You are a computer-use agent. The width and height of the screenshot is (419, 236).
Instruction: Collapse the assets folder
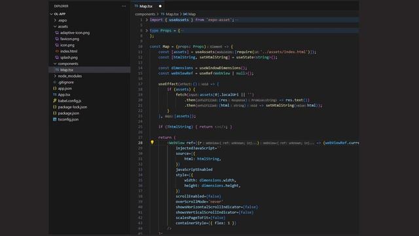pyautogui.click(x=55, y=26)
